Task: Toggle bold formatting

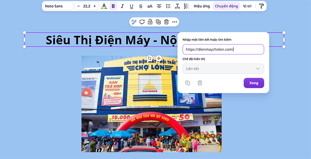Action: coord(113,6)
